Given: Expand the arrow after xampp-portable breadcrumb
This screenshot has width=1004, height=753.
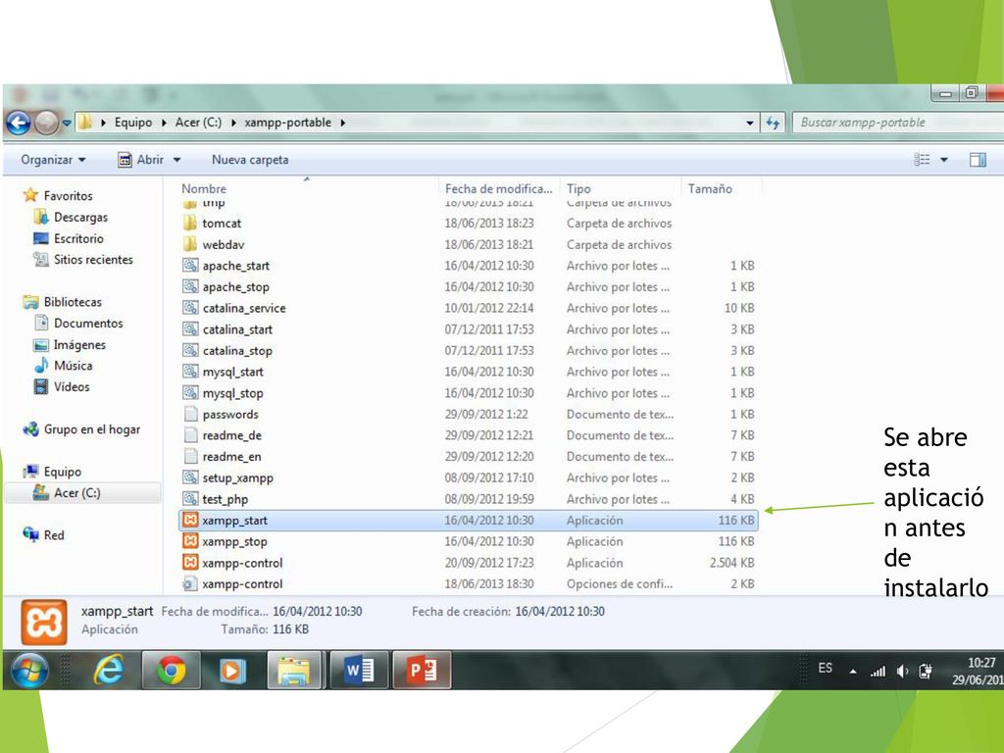Looking at the screenshot, I should tap(342, 123).
